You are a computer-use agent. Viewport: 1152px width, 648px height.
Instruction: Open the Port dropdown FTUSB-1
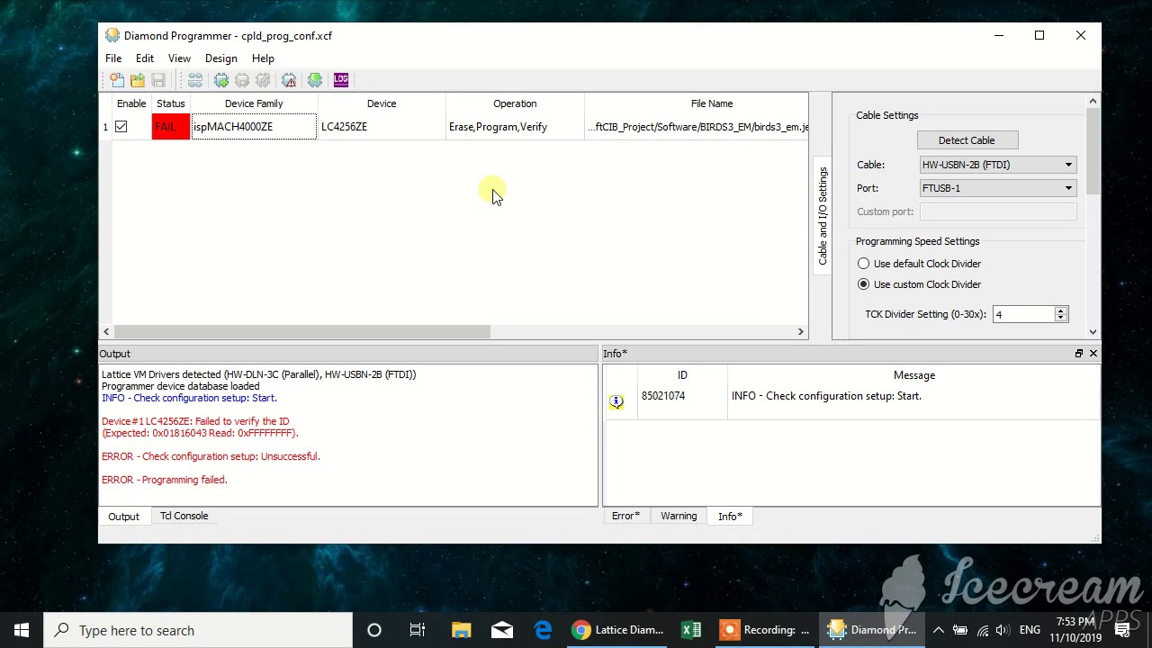pos(998,188)
